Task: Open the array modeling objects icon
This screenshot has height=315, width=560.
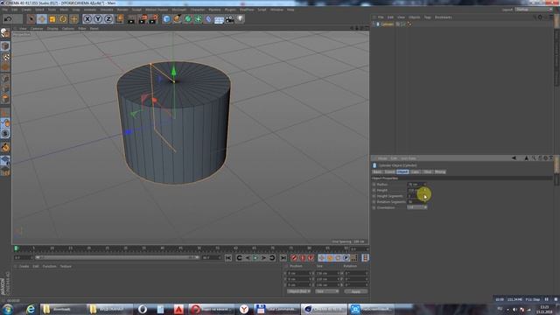Action: point(199,19)
